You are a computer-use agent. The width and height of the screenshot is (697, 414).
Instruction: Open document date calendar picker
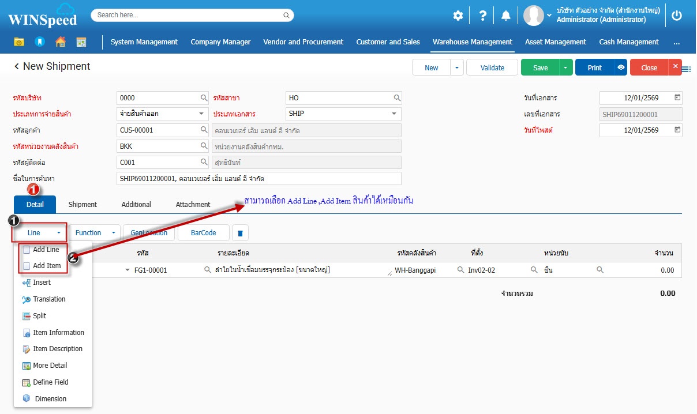(x=677, y=97)
